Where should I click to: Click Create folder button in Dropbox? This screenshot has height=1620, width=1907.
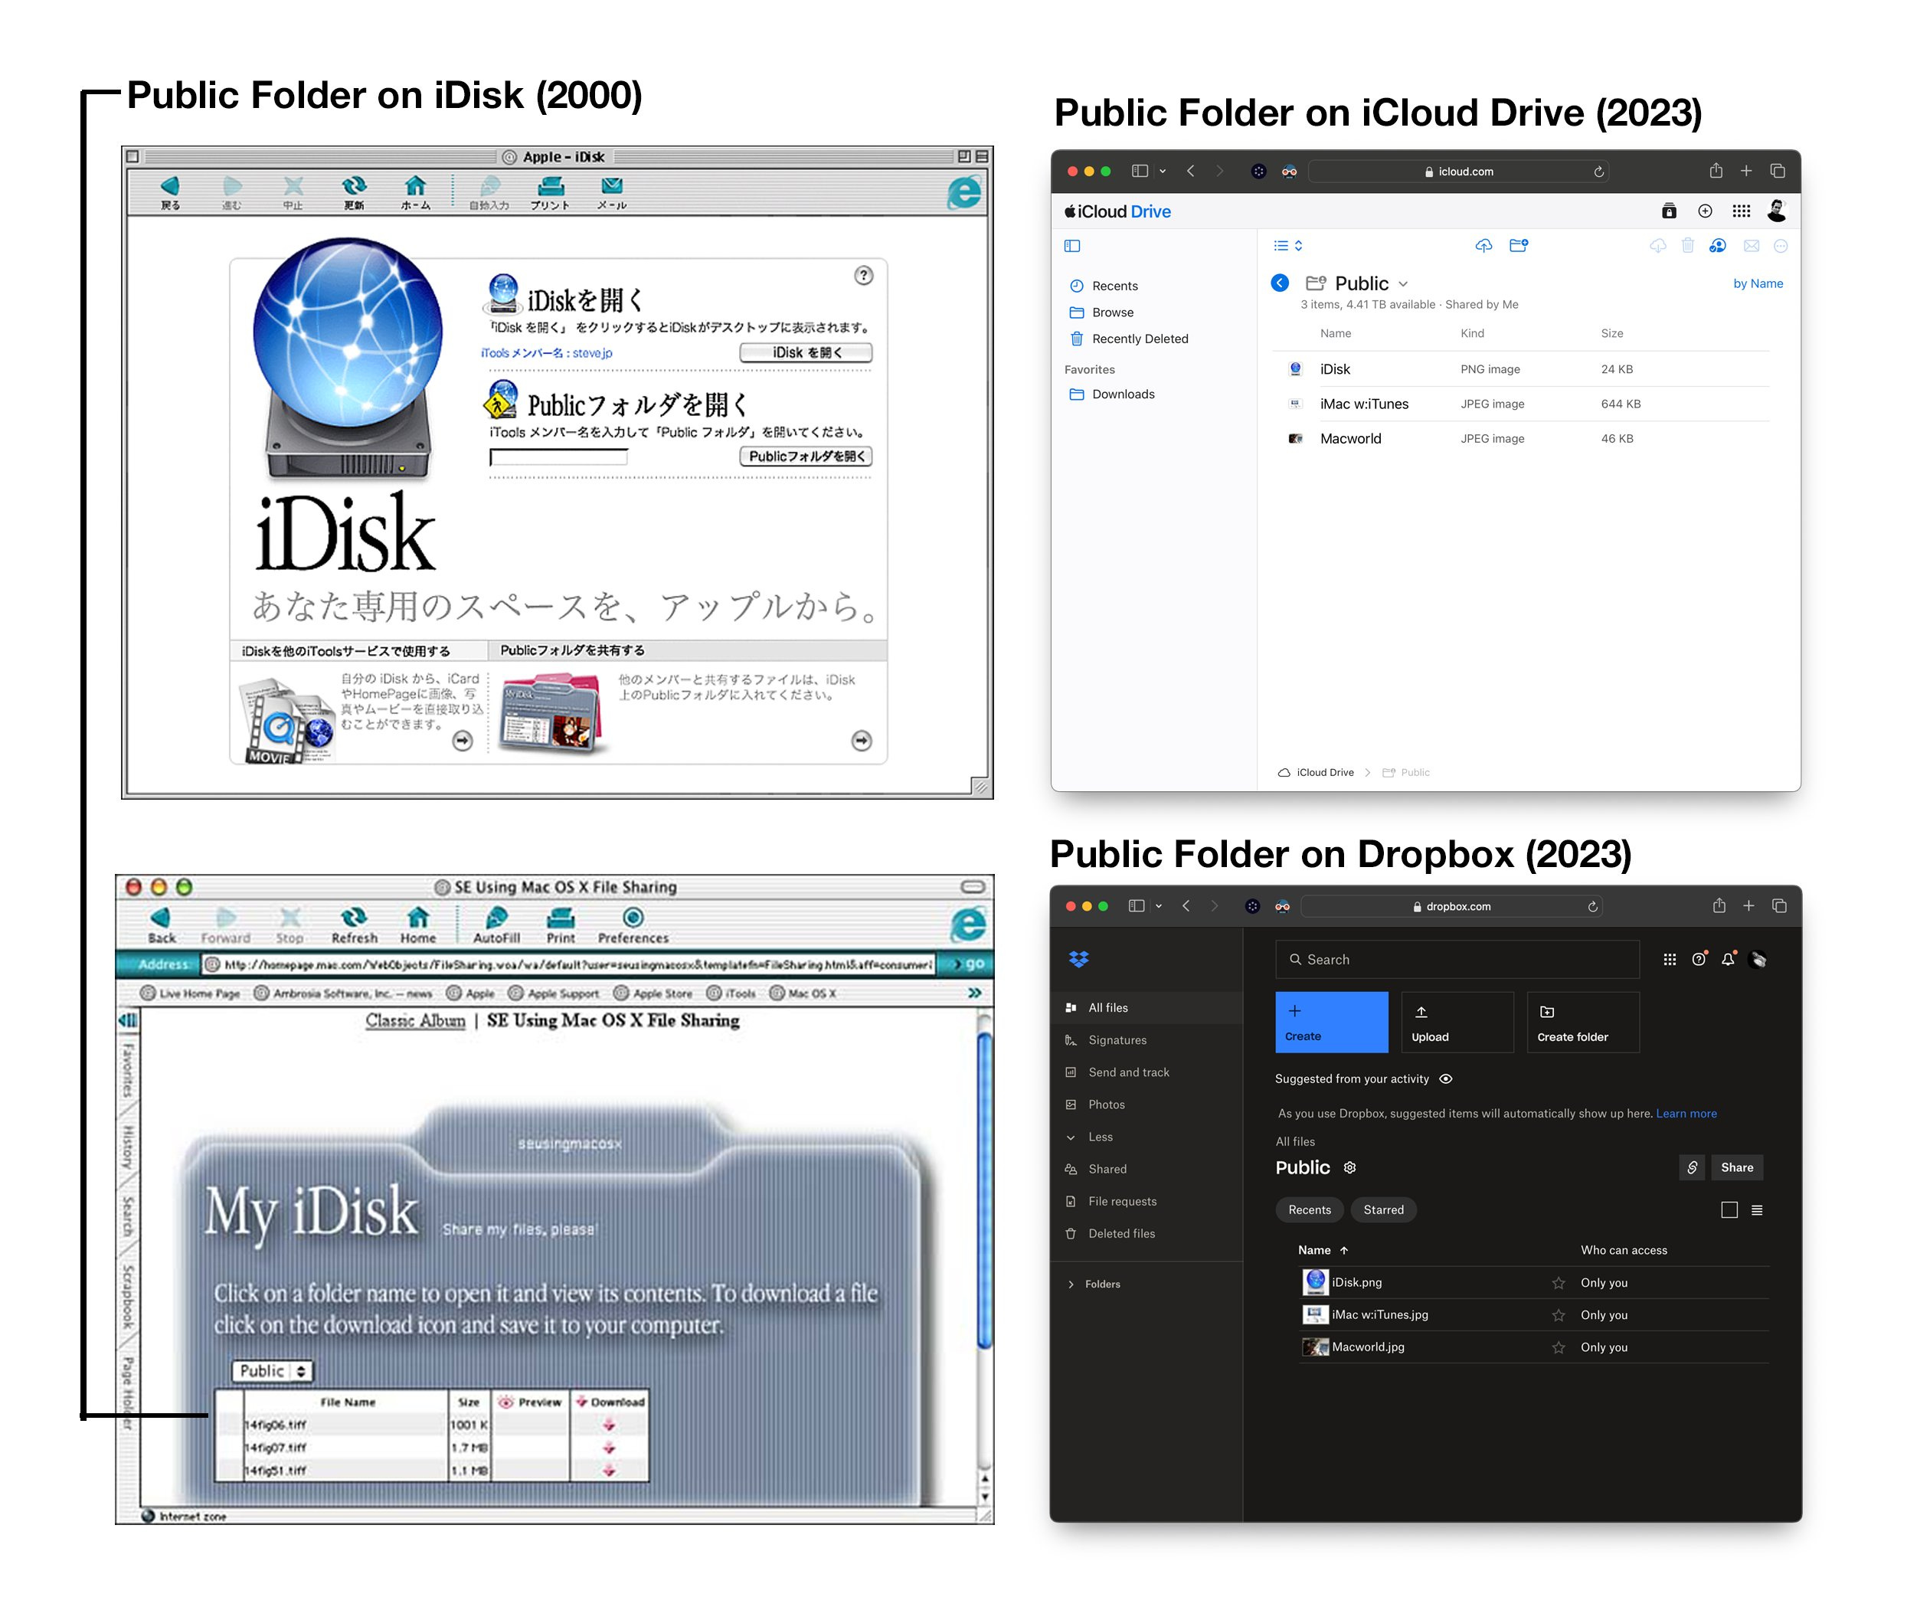(x=1582, y=1022)
